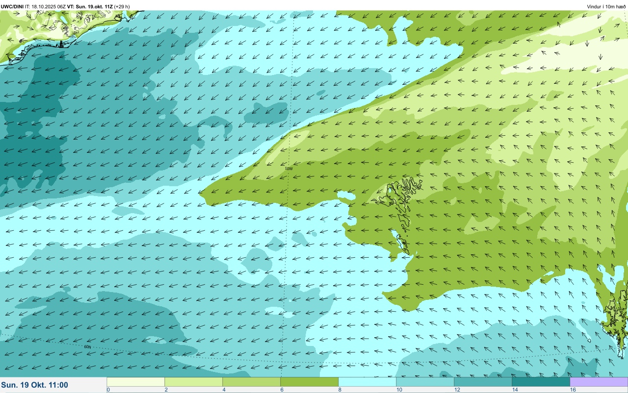Click the legend value '0'

[x=108, y=390]
